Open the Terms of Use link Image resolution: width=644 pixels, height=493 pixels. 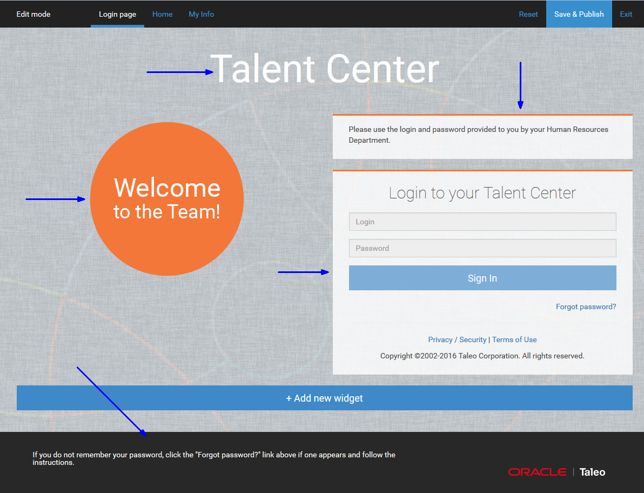[x=515, y=340]
